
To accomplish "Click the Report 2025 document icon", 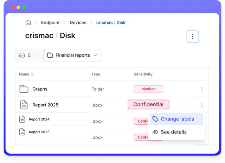I will click(x=24, y=105).
